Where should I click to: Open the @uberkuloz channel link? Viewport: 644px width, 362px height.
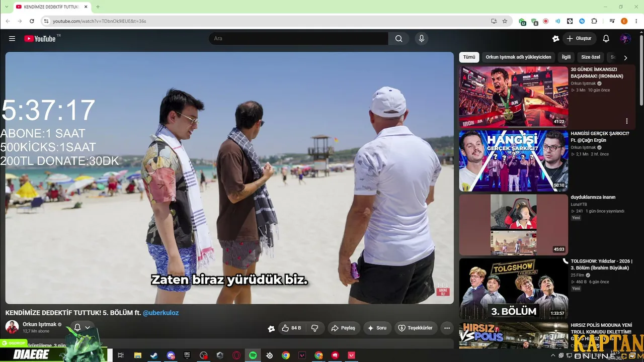coord(160,313)
